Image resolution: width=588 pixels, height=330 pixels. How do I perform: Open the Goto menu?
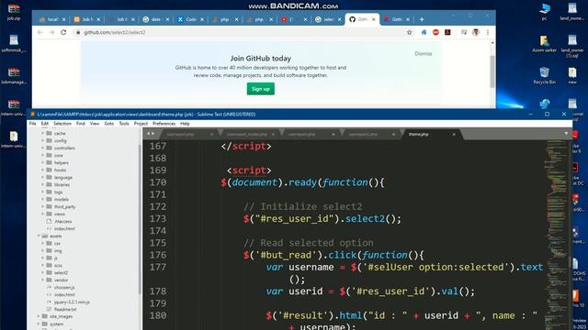tap(108, 124)
